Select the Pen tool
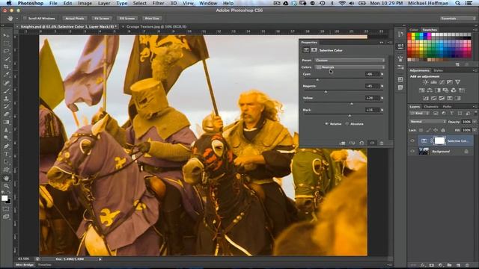The height and width of the screenshot is (269, 479). (x=6, y=146)
